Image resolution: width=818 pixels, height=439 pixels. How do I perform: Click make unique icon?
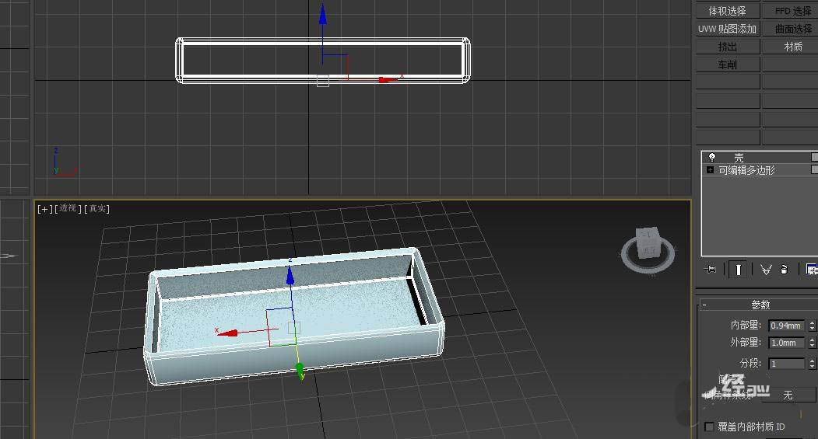pos(765,270)
